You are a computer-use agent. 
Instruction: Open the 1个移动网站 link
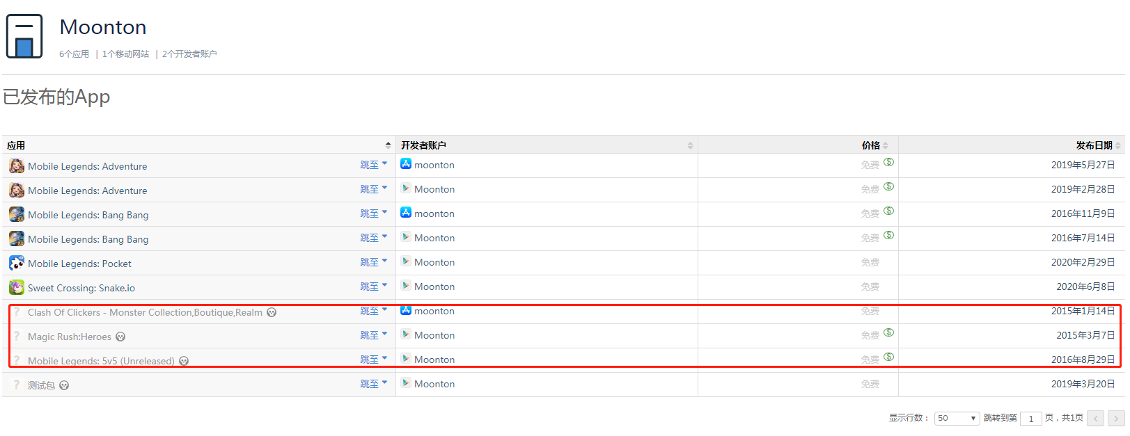(125, 54)
